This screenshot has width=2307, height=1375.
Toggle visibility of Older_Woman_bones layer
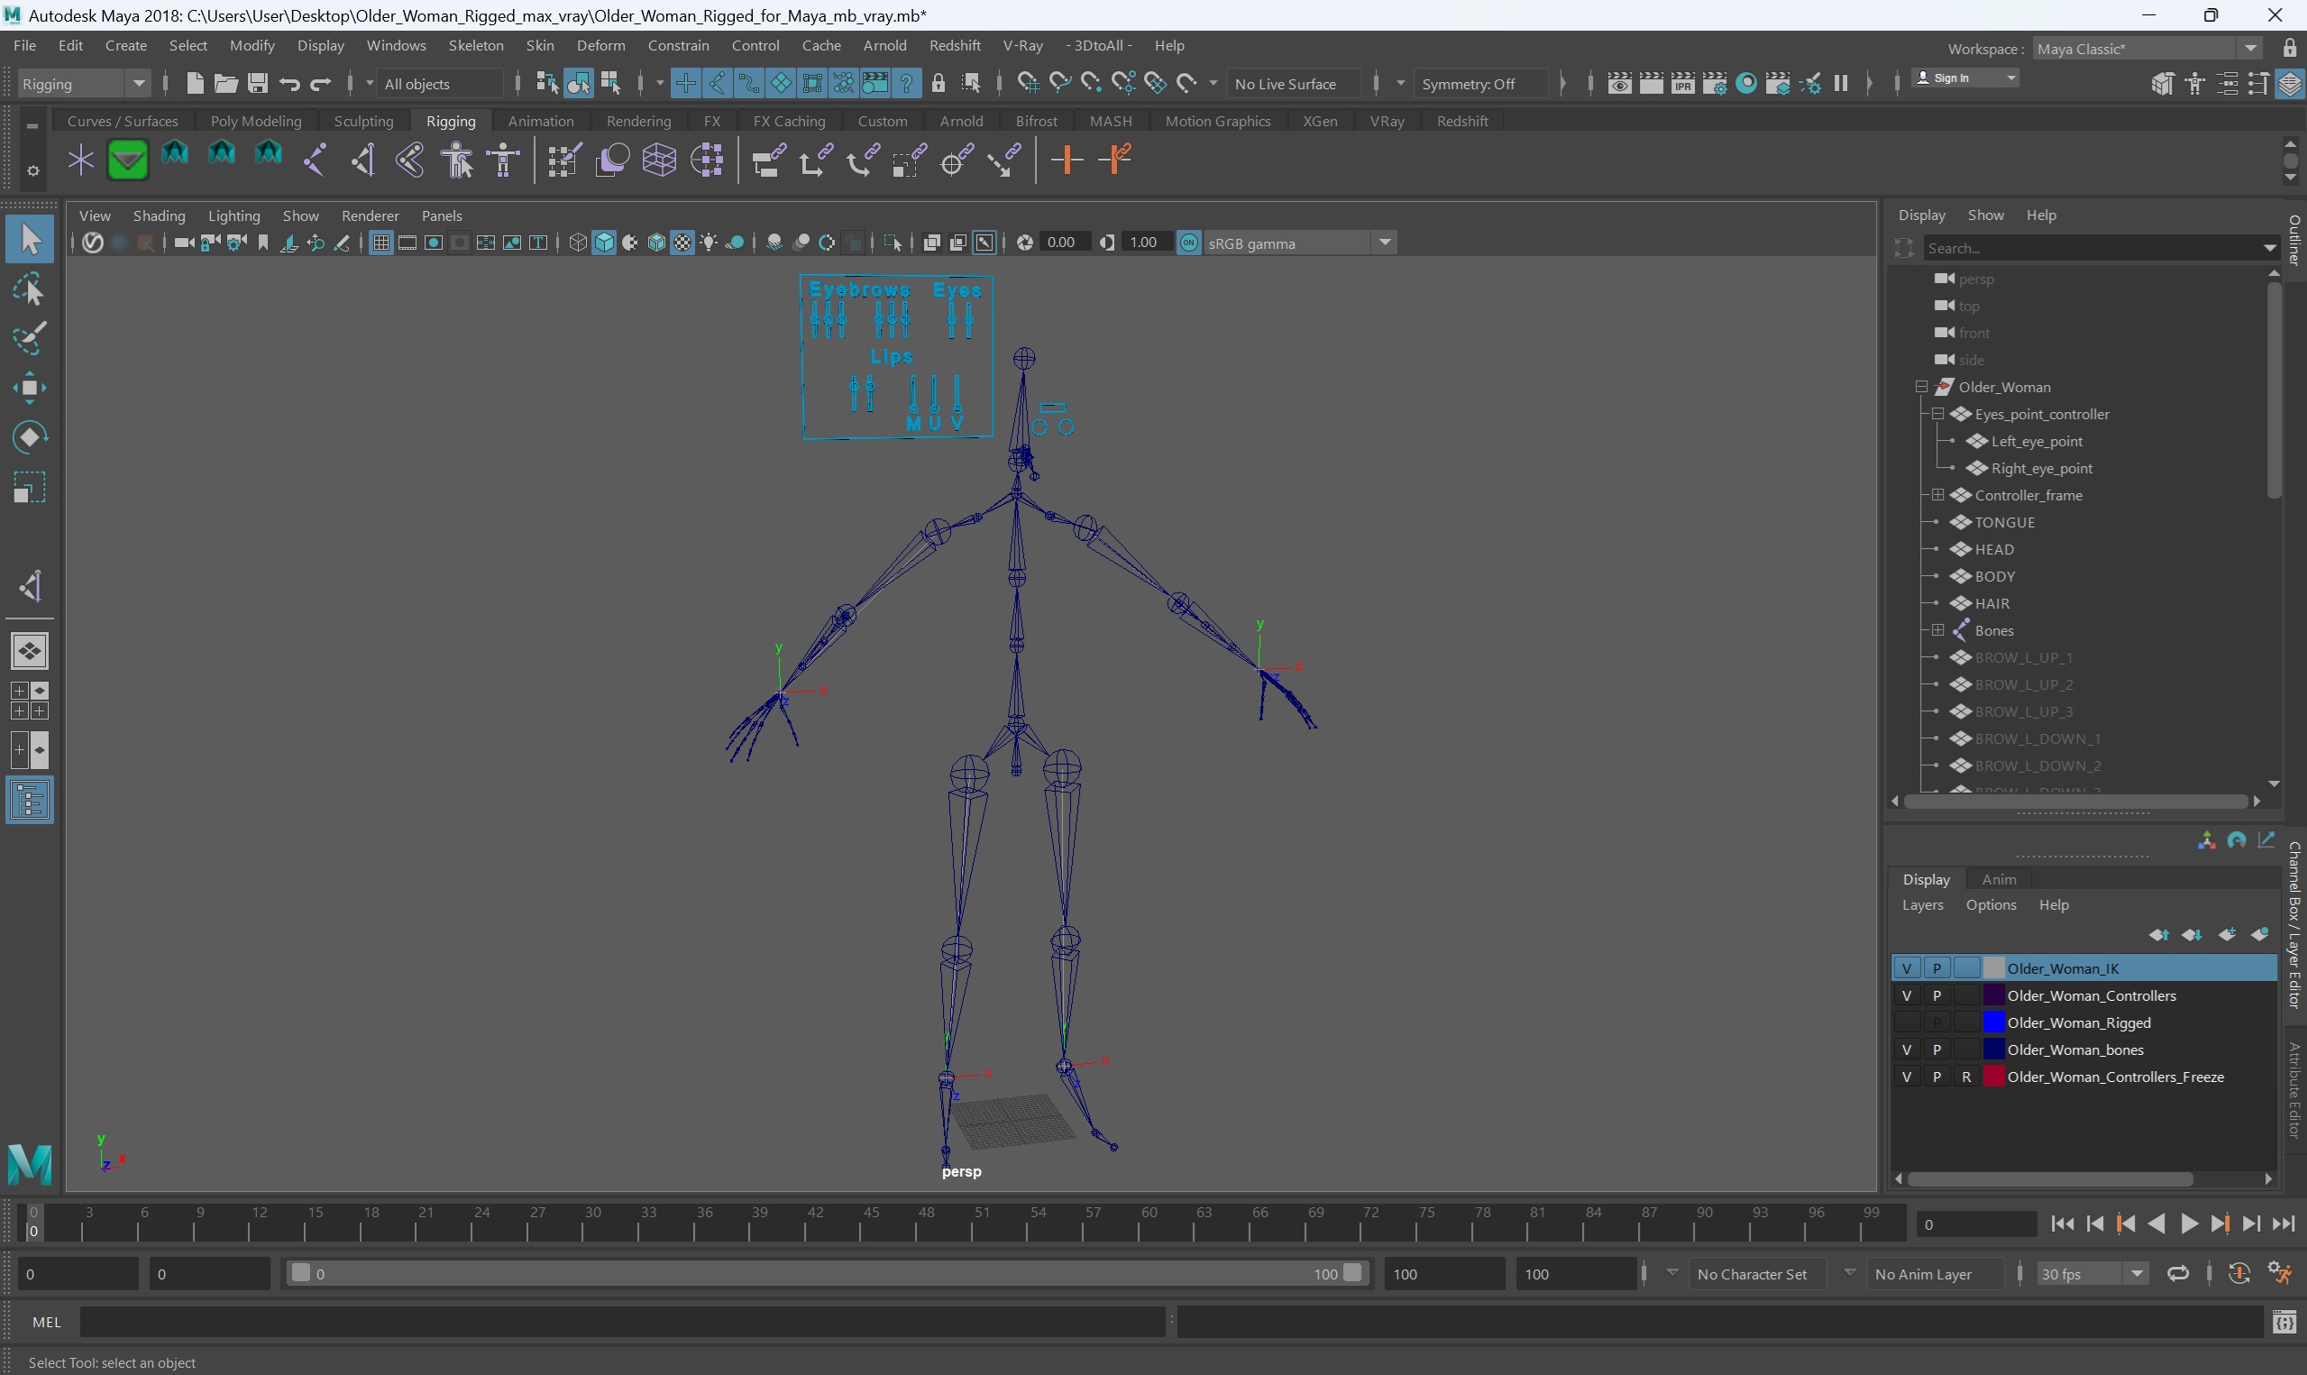click(1906, 1049)
